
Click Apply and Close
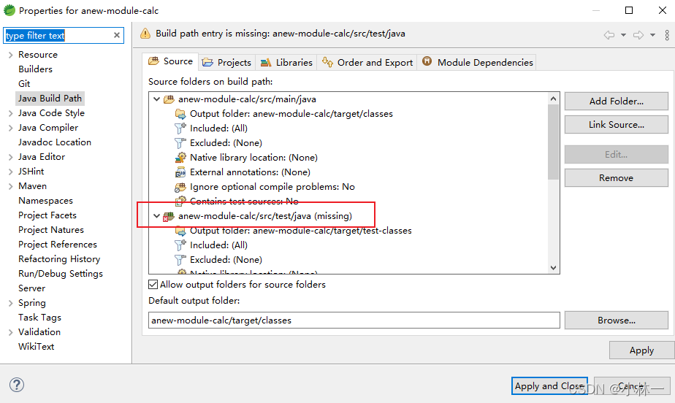point(549,385)
